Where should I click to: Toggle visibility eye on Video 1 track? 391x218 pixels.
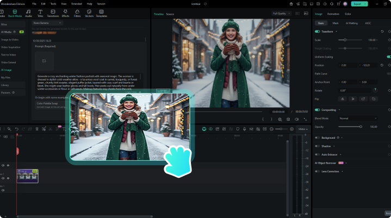[x=8, y=178]
